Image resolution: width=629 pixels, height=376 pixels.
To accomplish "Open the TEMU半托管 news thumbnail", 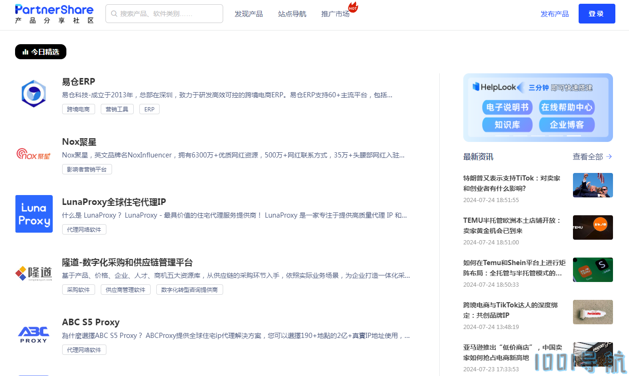I will [x=592, y=227].
